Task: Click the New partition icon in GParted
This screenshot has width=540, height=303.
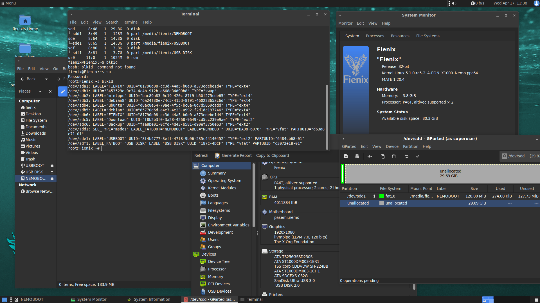Action: click(346, 156)
